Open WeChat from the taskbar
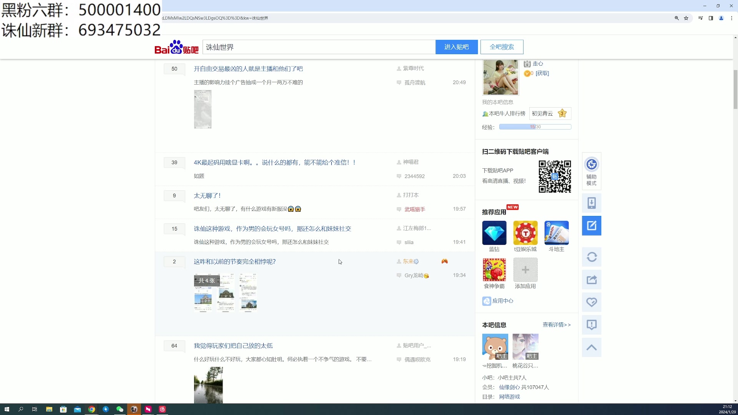This screenshot has height=415, width=738. (120, 409)
